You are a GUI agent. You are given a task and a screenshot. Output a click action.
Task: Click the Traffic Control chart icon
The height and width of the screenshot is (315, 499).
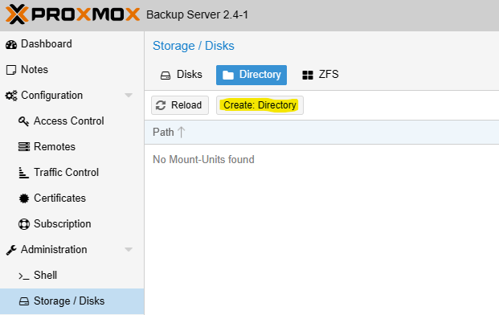click(23, 173)
